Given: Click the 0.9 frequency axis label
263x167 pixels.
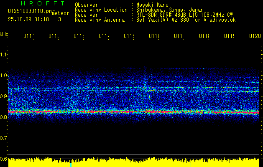Looking at the screenshot, I should coord(4,96).
